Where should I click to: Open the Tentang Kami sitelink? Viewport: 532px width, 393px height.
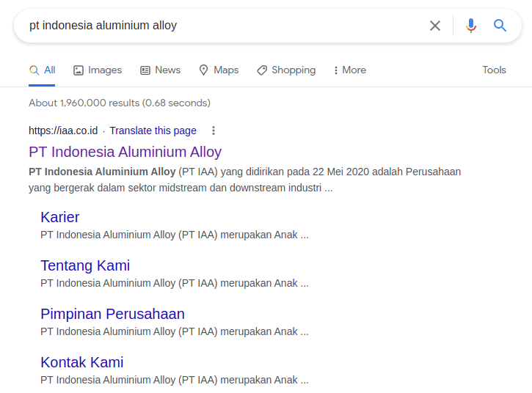[85, 265]
